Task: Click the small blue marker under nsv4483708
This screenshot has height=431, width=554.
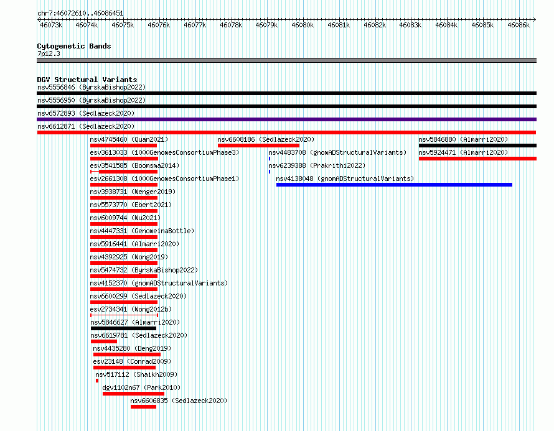Action: click(x=270, y=159)
